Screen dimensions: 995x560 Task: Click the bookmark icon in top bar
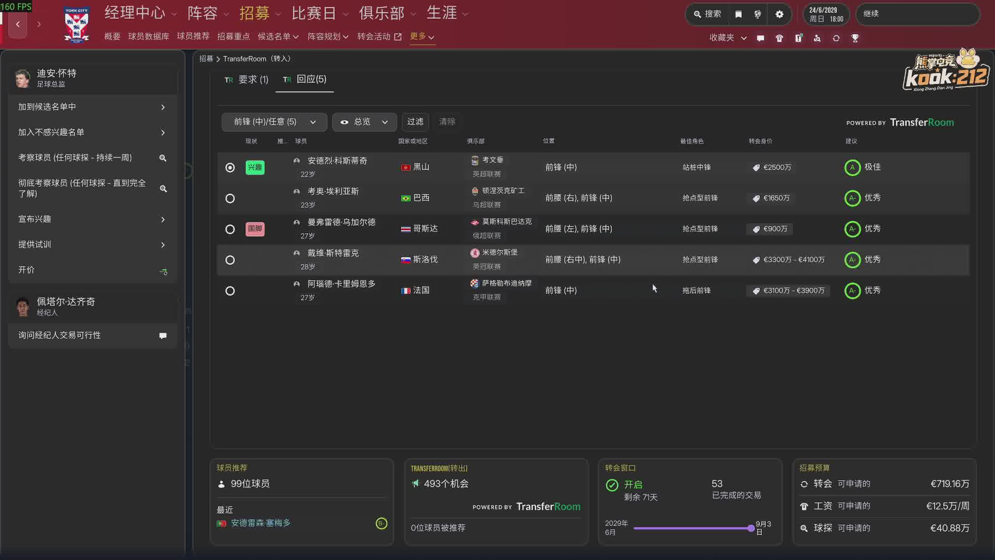tap(738, 14)
